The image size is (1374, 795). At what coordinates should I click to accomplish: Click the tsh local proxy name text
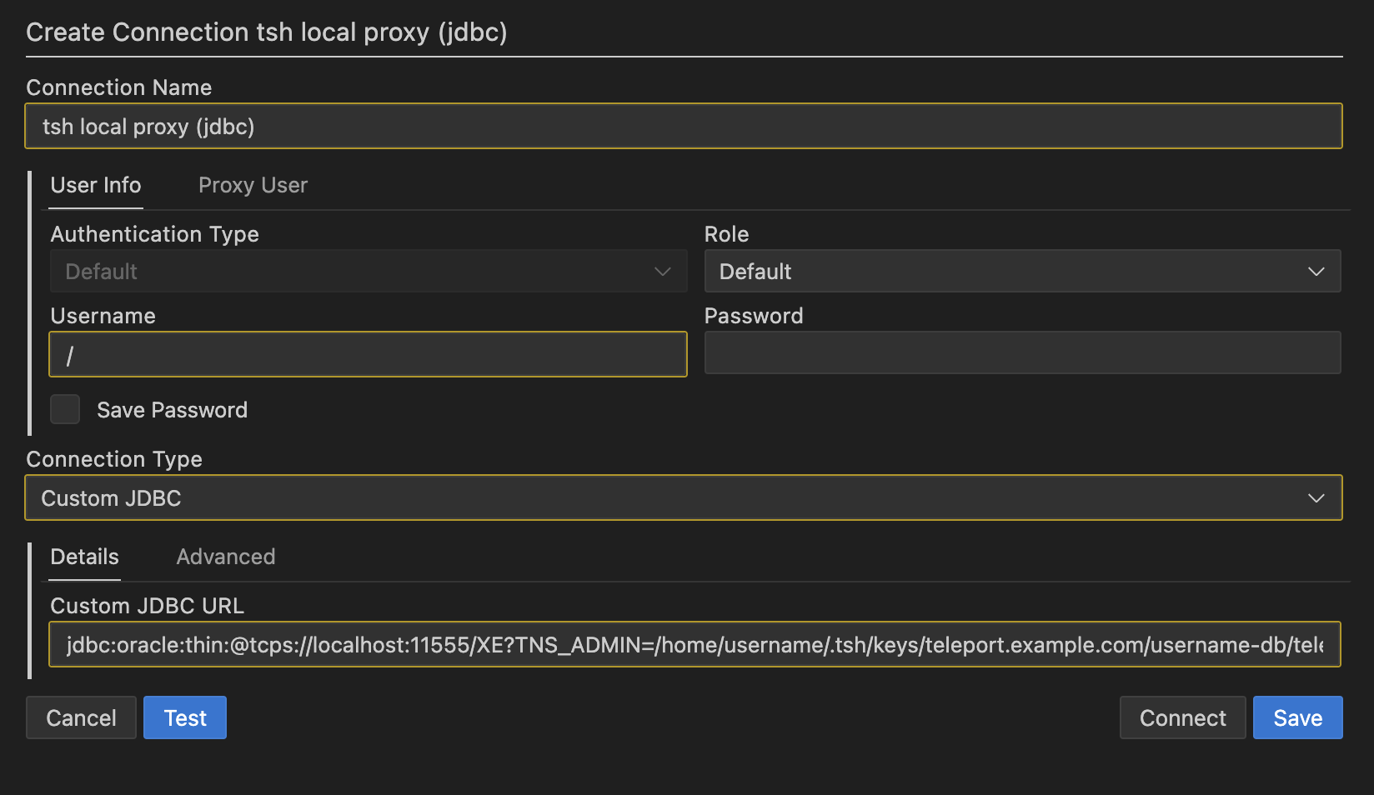148,126
